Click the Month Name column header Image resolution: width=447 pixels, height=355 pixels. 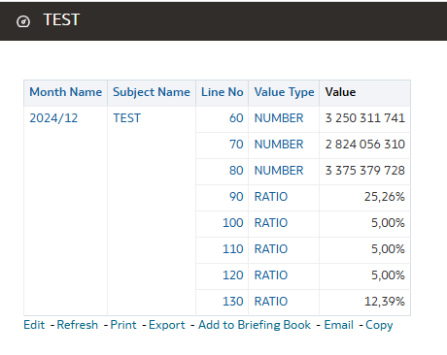tap(66, 92)
